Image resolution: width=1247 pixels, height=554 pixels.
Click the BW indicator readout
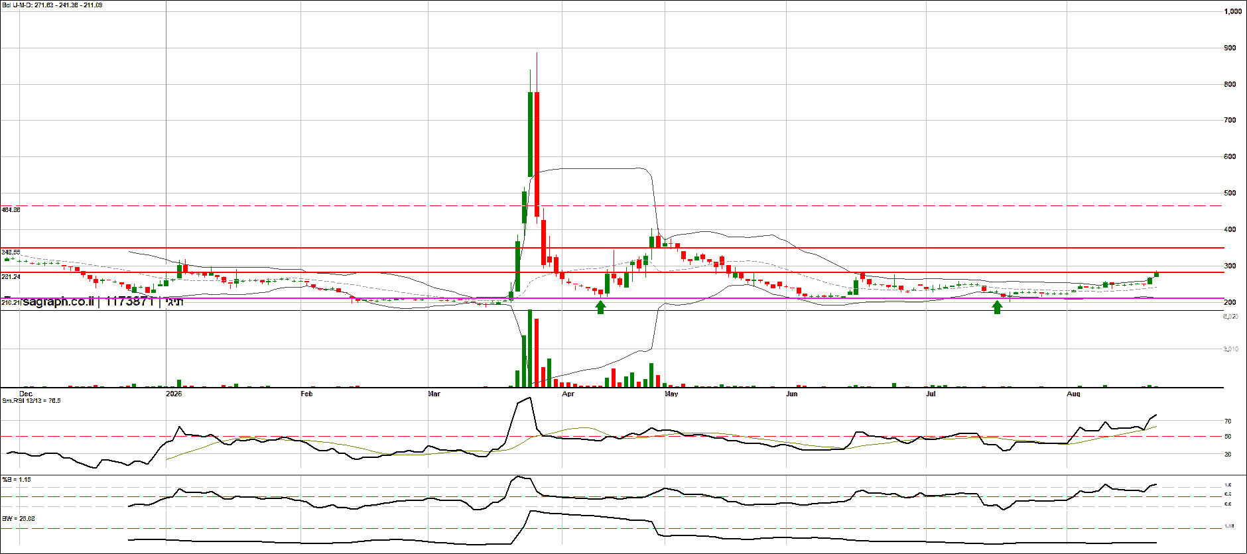[x=19, y=518]
